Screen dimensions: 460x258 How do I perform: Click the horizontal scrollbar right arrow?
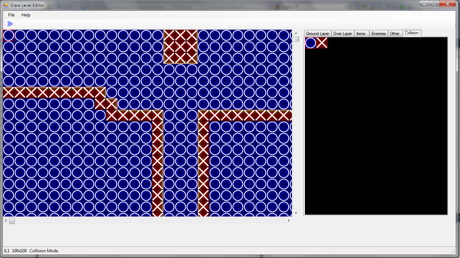coord(289,221)
